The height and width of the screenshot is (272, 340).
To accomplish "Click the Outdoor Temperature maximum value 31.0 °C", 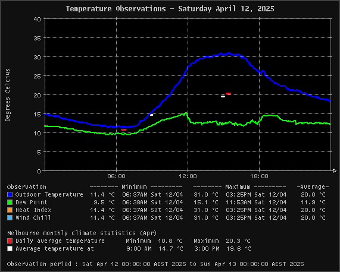I will 206,195.
